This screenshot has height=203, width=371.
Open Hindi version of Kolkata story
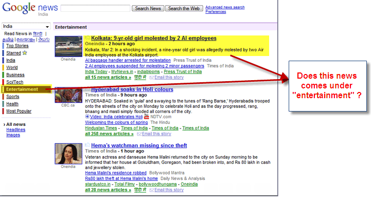coord(140,77)
